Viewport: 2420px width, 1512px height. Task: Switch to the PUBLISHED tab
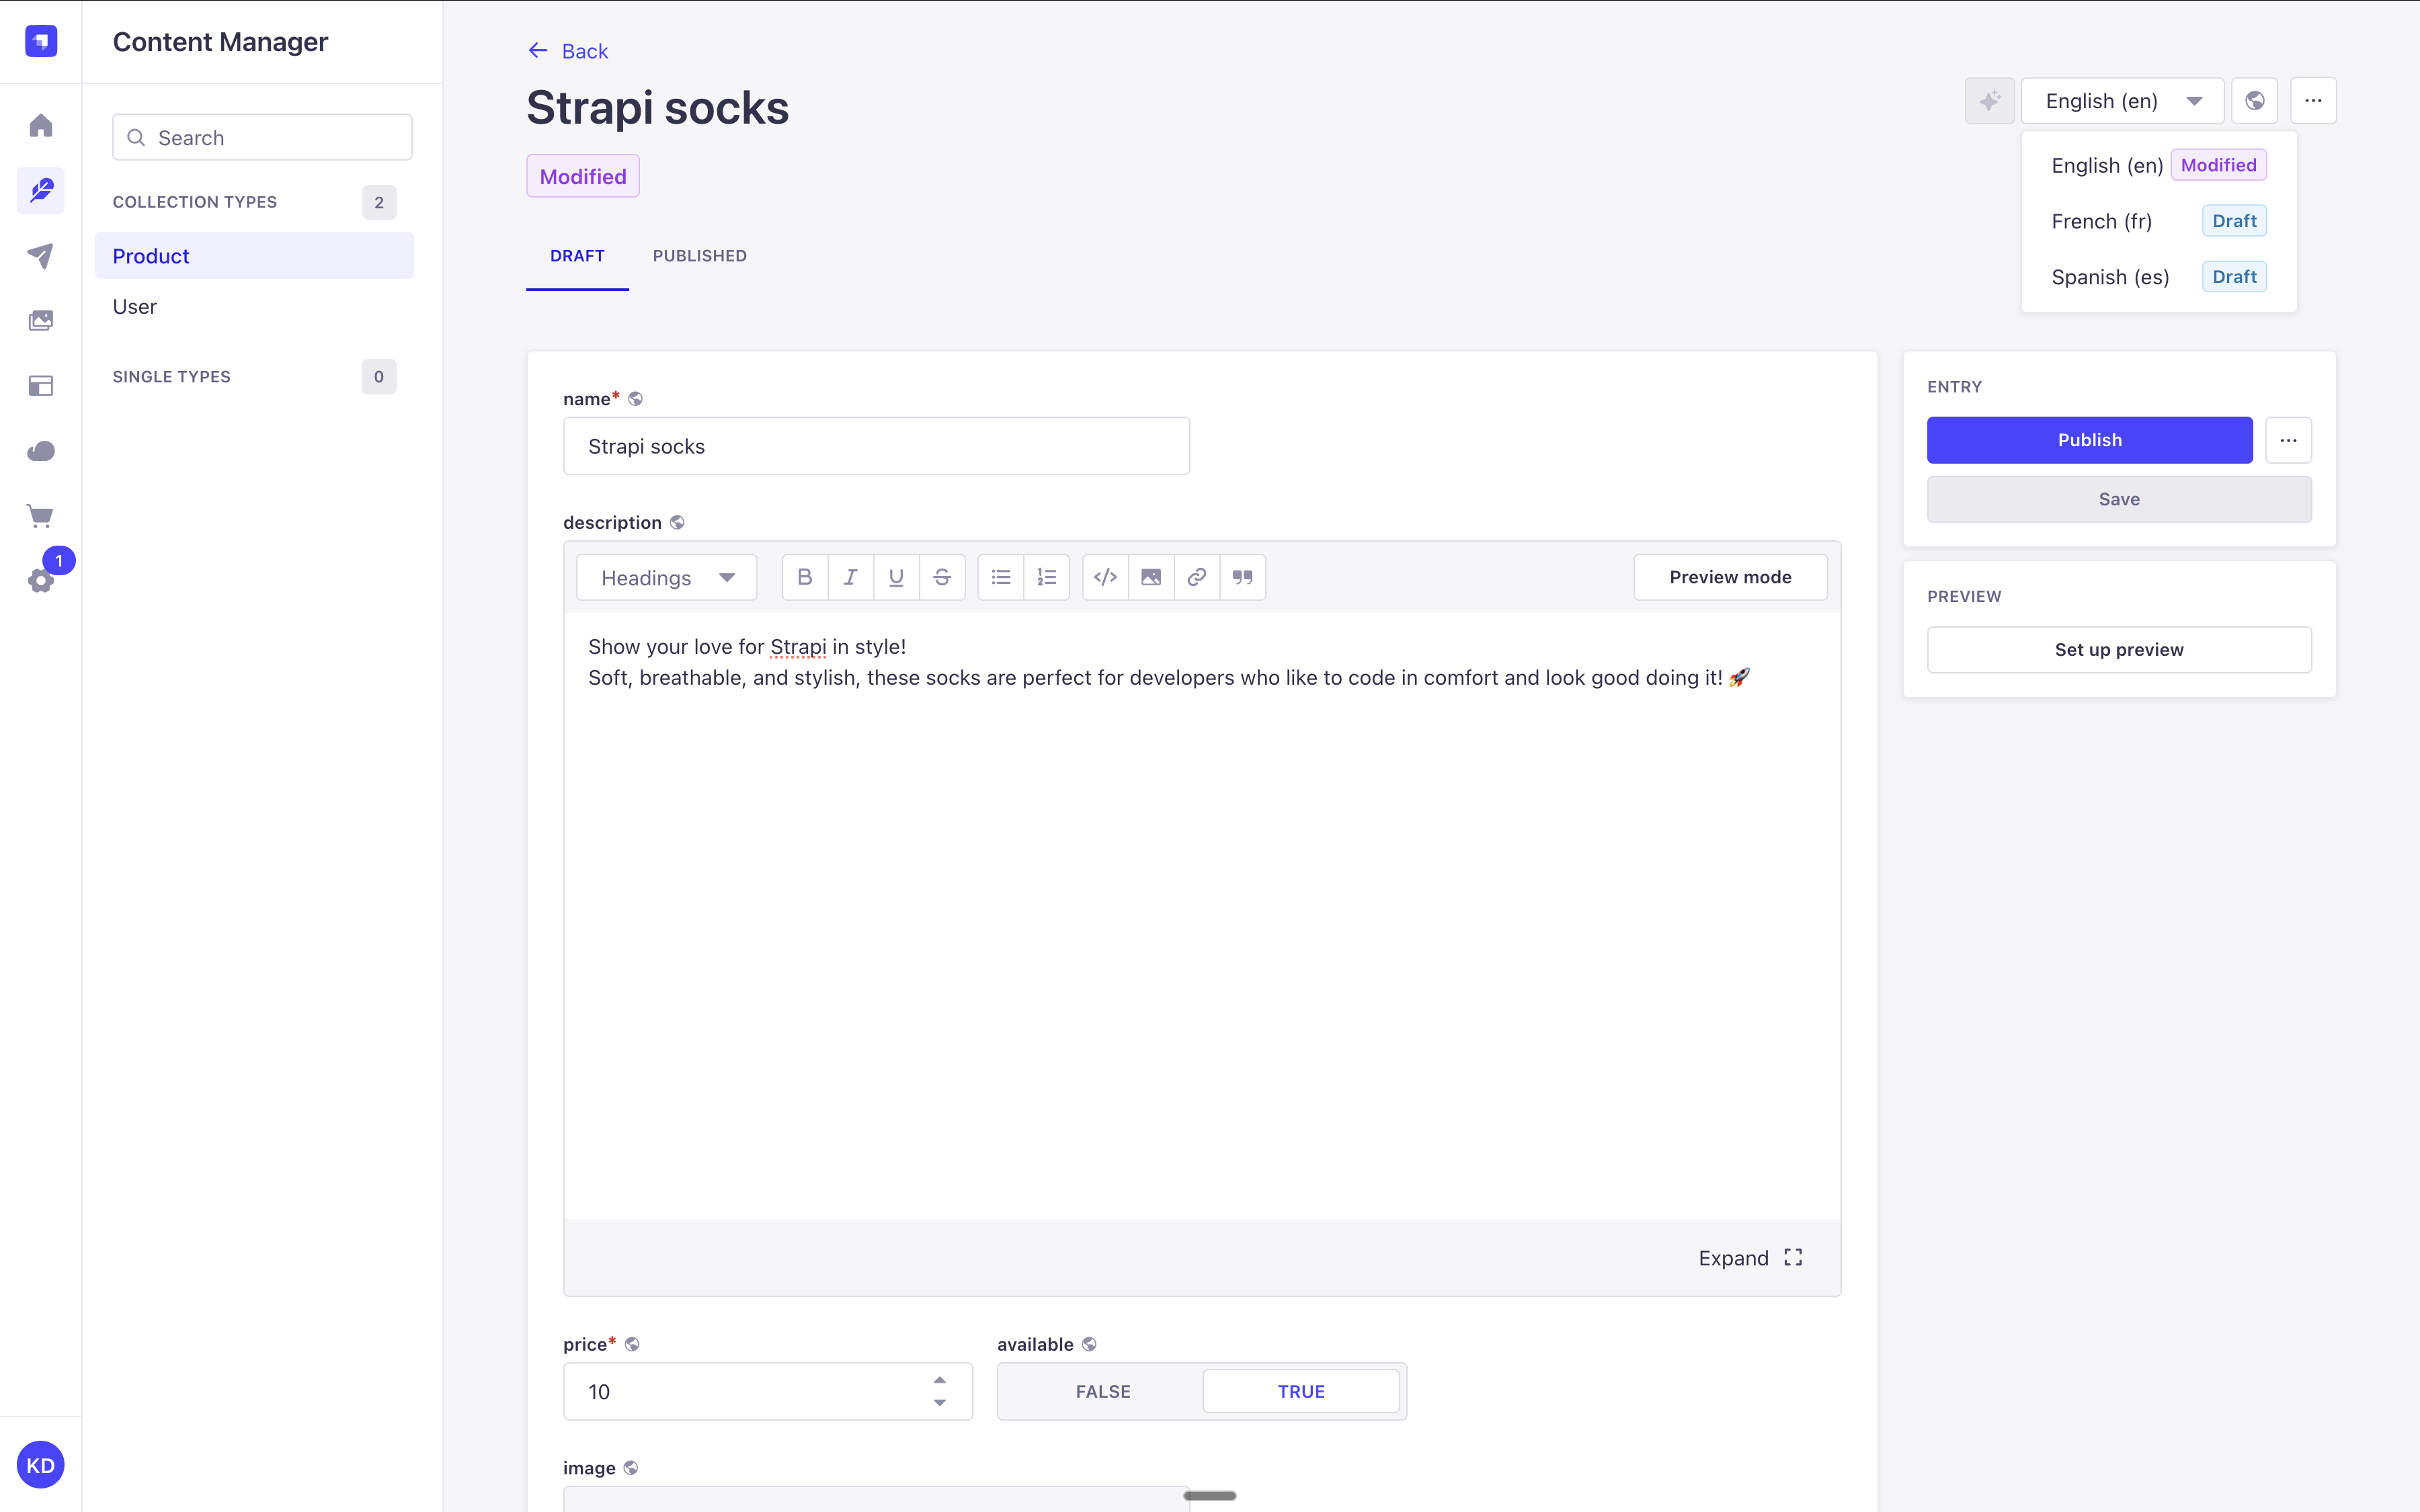coord(699,256)
